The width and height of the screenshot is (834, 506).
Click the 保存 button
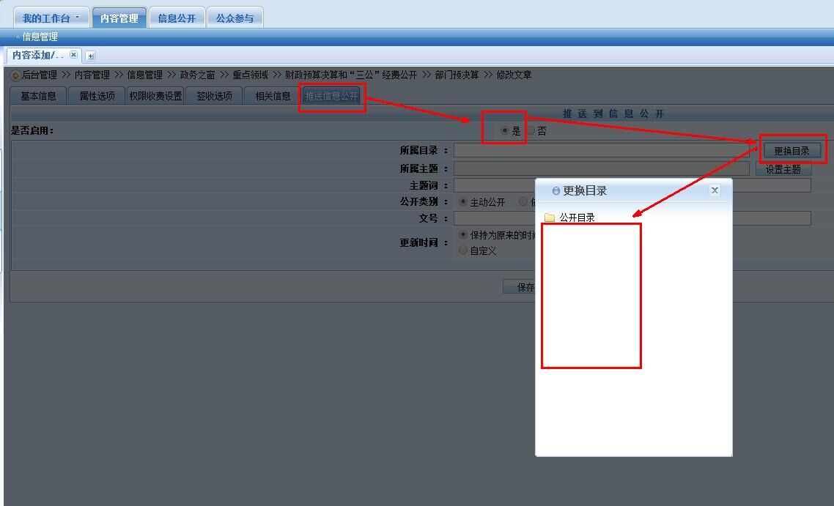pyautogui.click(x=519, y=287)
